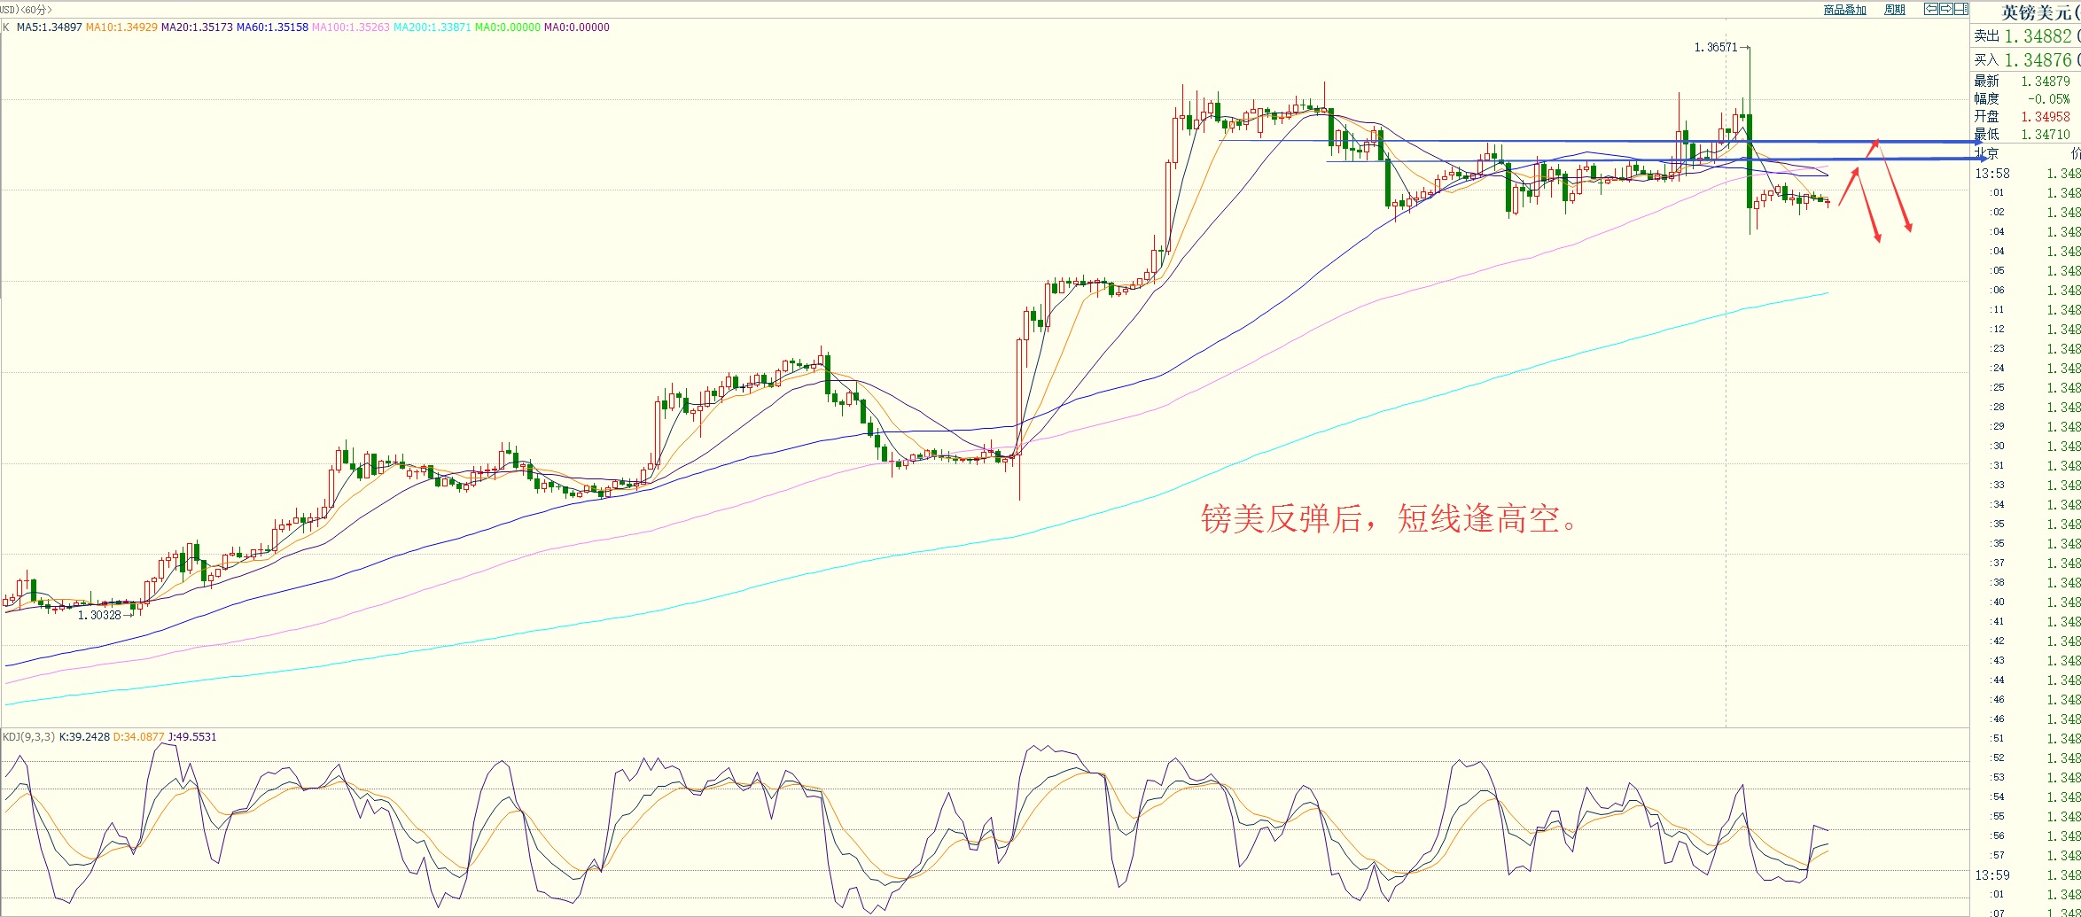This screenshot has height=917, width=2081.
Task: Select the 1.30328 low price marker
Action: (99, 615)
